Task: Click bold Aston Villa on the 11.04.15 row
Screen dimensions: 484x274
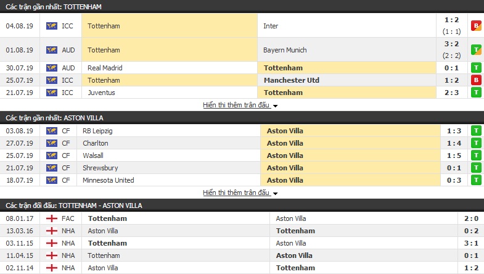Action: 294,255
